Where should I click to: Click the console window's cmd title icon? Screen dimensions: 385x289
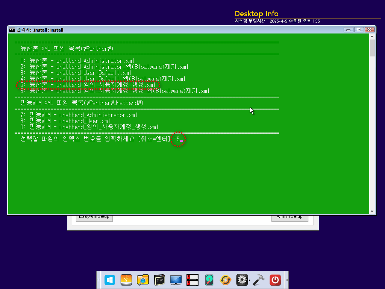[12, 30]
